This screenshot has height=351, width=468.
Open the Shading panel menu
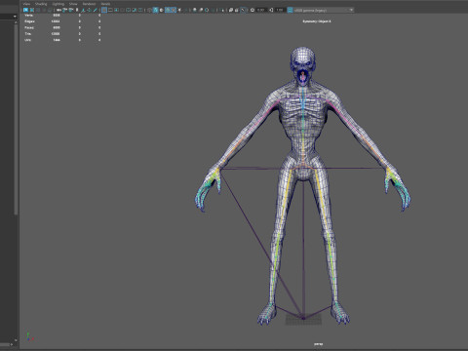coord(41,4)
